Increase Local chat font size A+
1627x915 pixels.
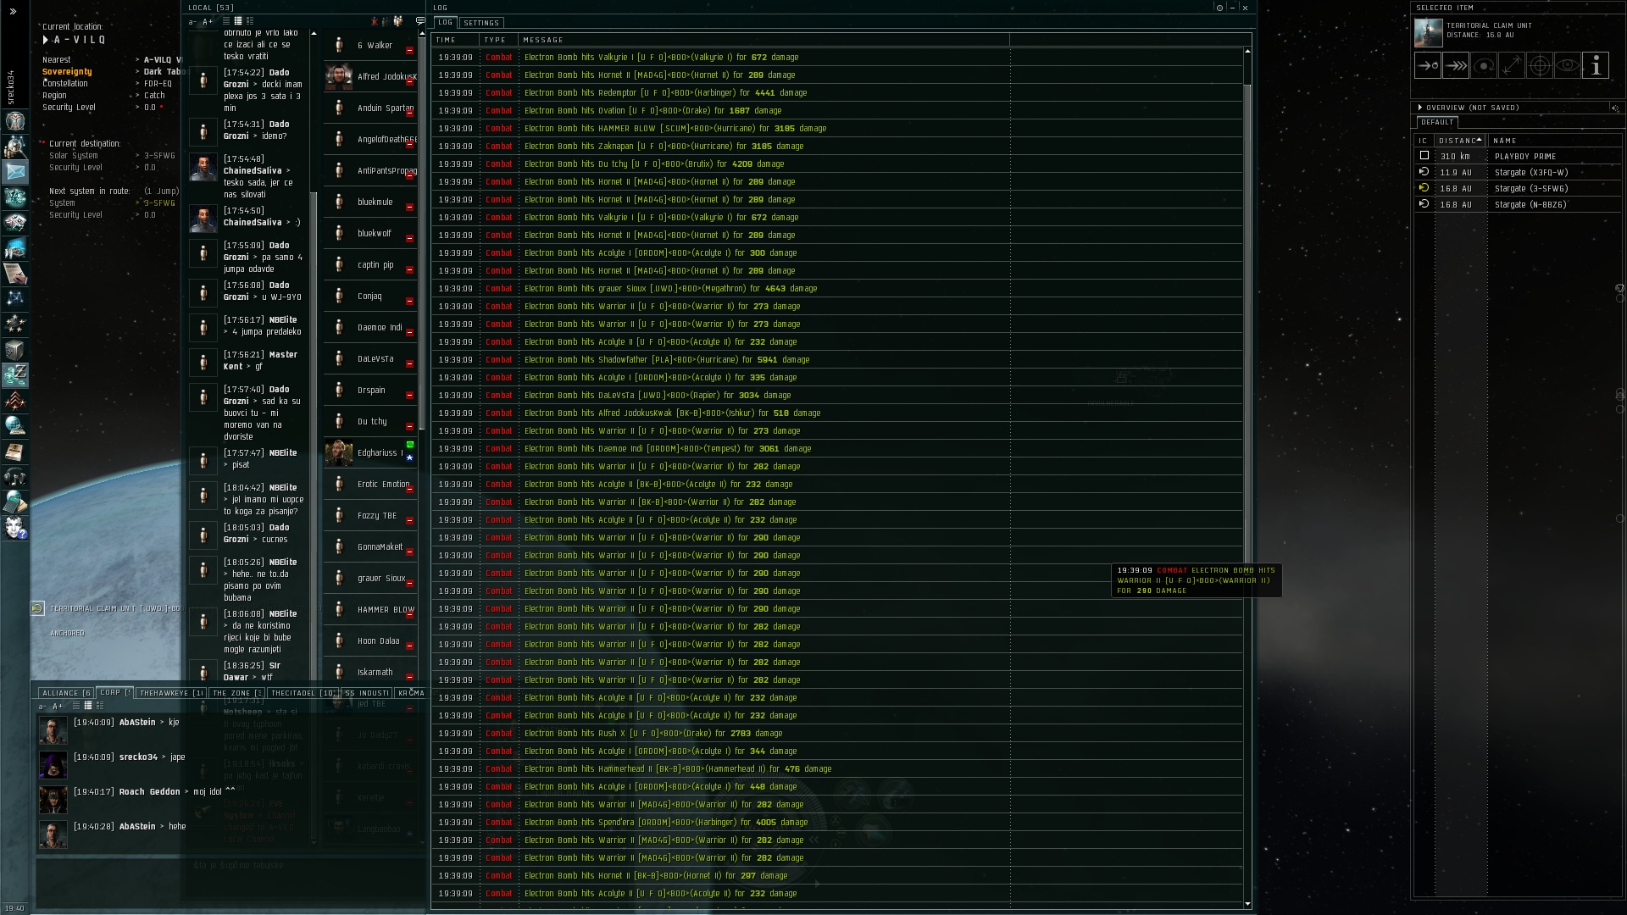point(208,22)
